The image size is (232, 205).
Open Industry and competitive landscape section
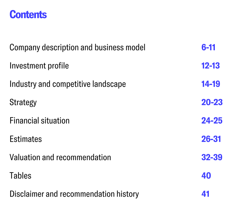point(68,84)
